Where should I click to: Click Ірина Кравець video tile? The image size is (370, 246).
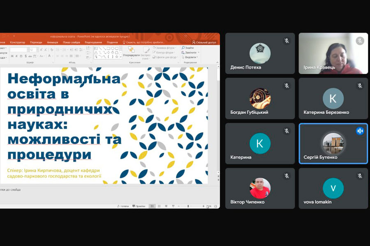[333, 53]
